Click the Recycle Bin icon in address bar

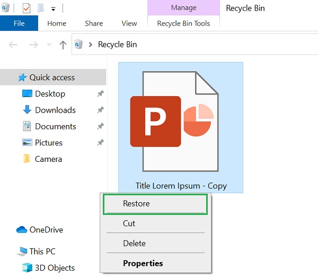point(78,44)
